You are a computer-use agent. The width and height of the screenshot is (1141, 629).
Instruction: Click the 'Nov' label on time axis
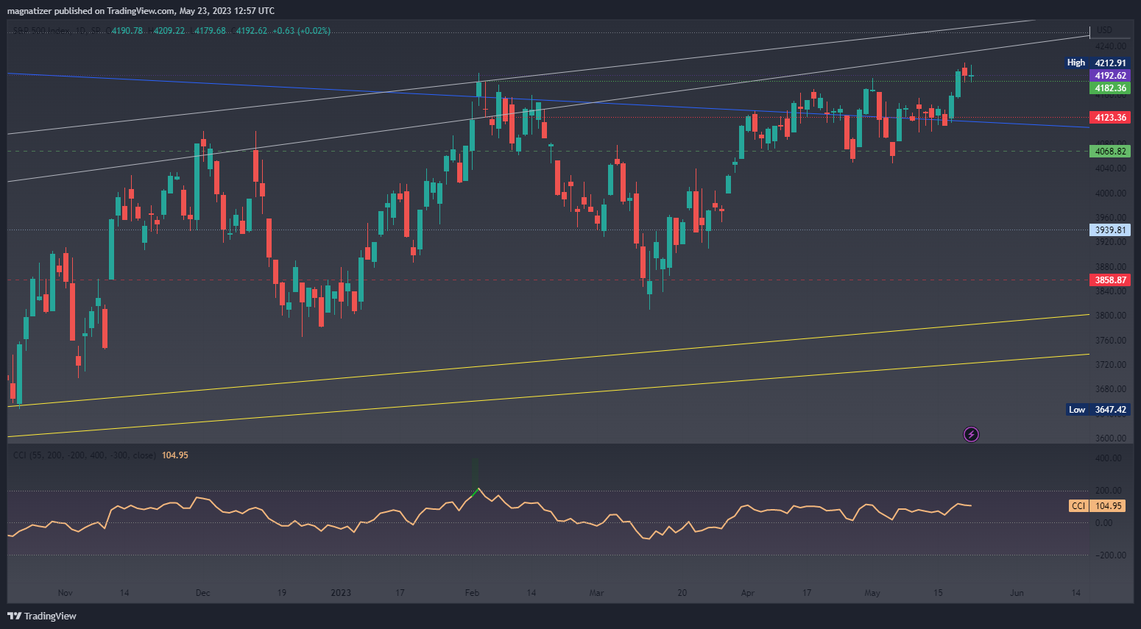[66, 593]
